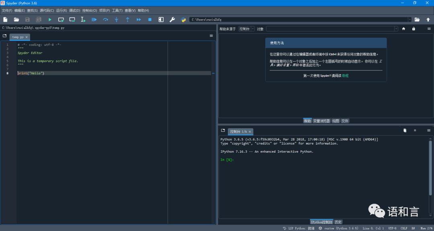Open Preferences with the wrench icon
Screen dimensions: 434x231
(172, 20)
